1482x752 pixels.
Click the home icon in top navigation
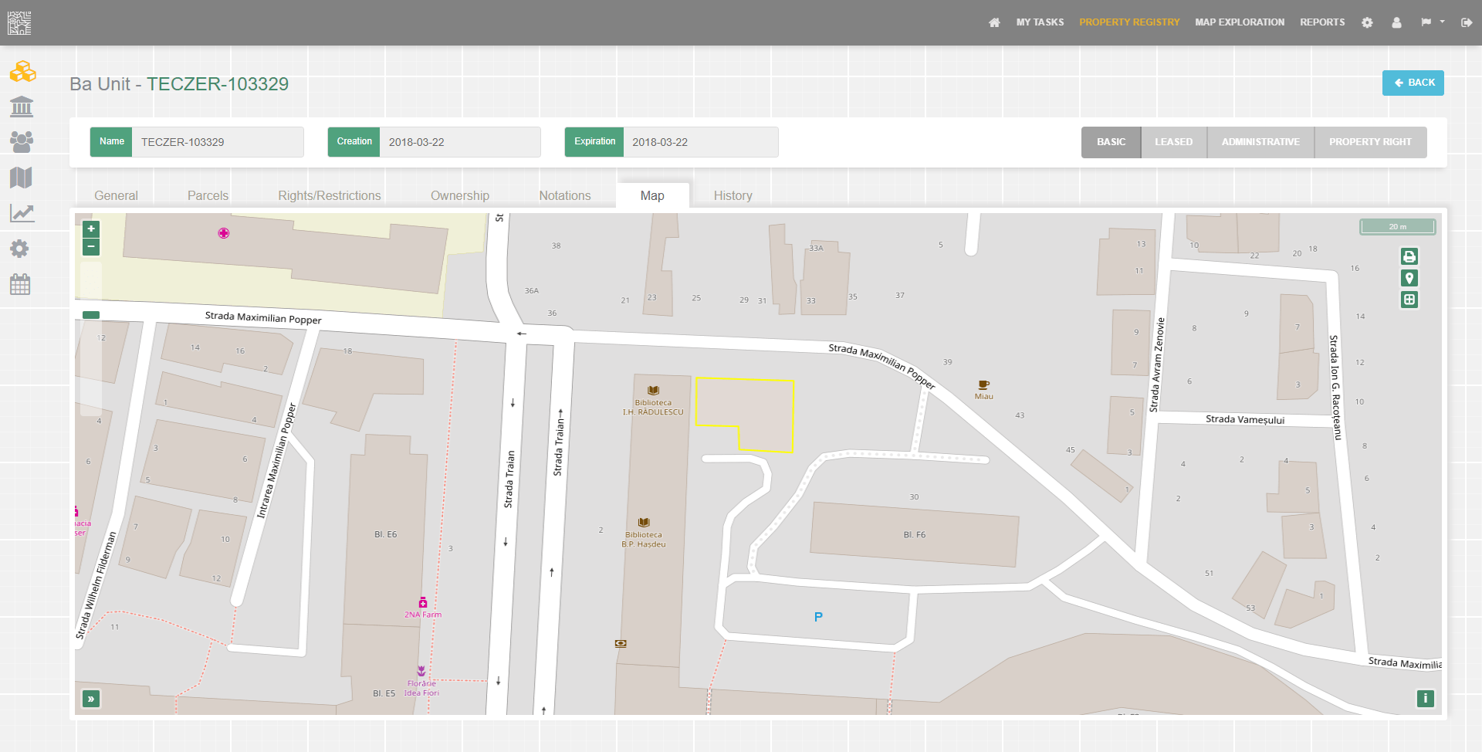click(x=994, y=22)
